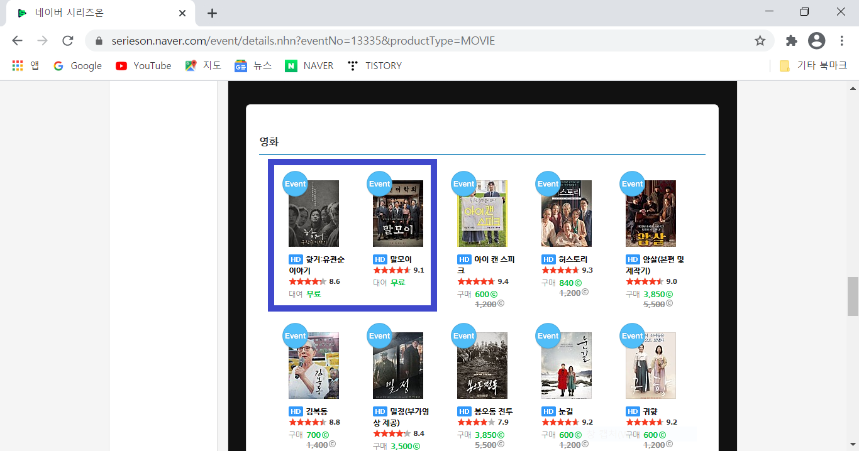Viewport: 859px width, 451px height.
Task: Open the 눈길 movie poster
Action: coord(567,366)
